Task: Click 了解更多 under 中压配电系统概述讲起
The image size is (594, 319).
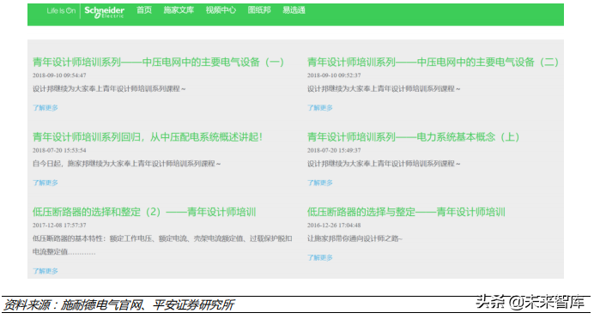Action: click(45, 183)
